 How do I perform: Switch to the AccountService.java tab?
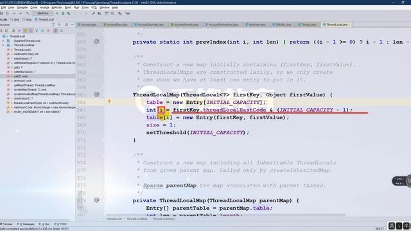(186, 24)
